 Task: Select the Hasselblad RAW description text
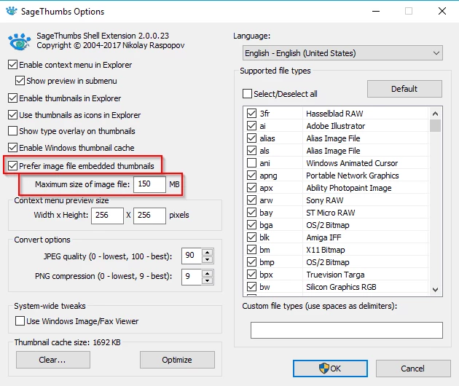(x=334, y=114)
